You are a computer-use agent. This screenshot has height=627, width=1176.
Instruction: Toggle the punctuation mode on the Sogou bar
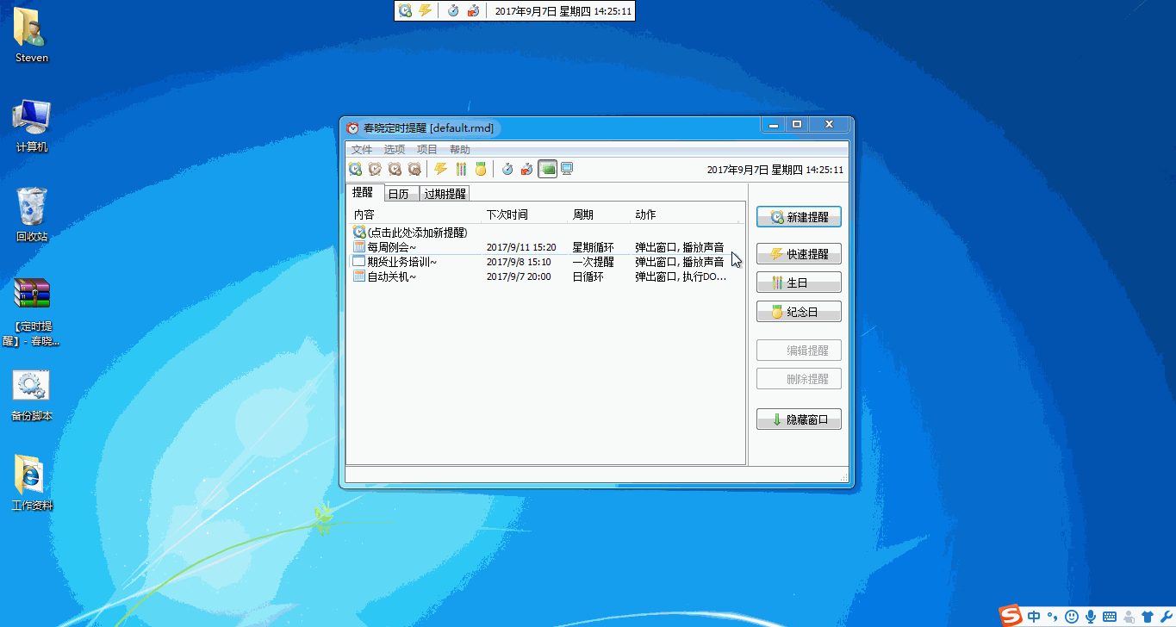tap(1052, 616)
